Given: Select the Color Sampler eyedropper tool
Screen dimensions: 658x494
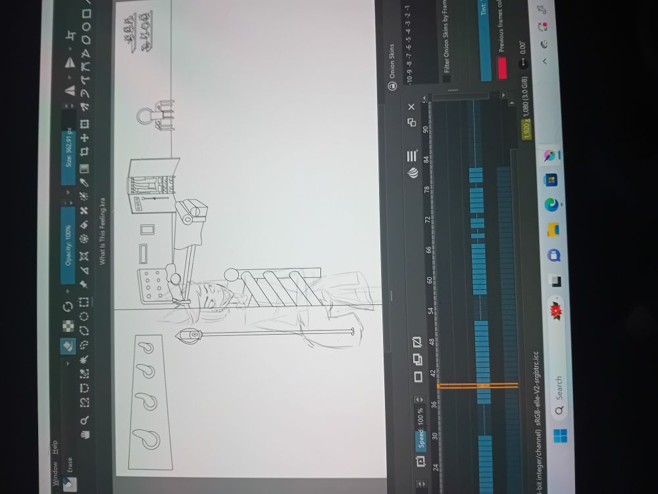Looking at the screenshot, I should pyautogui.click(x=85, y=182).
